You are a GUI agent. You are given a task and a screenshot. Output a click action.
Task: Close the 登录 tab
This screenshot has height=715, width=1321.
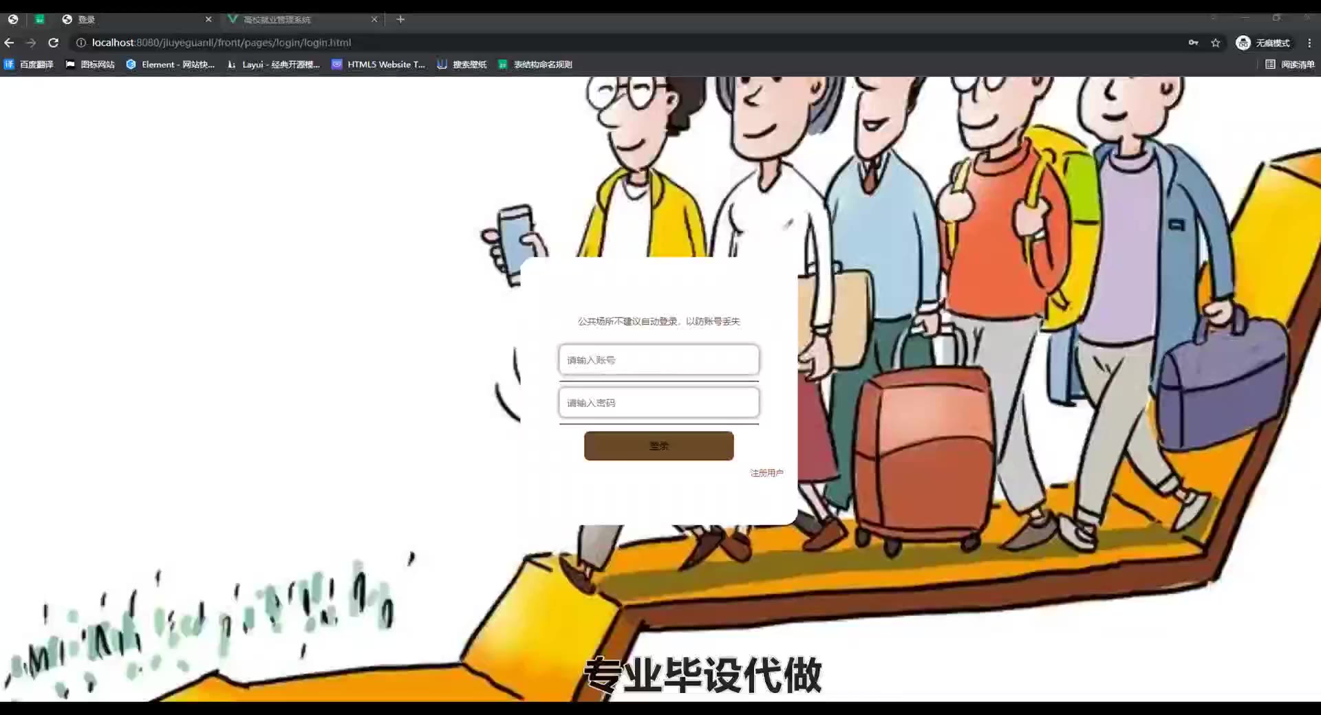pyautogui.click(x=208, y=19)
